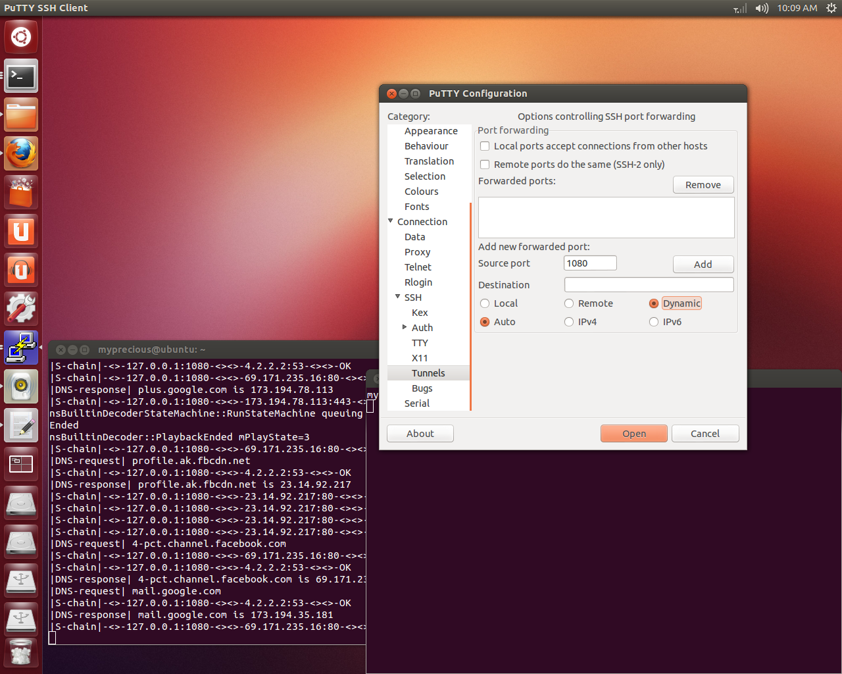The image size is (842, 674).
Task: Select the Translation category
Action: 429,161
